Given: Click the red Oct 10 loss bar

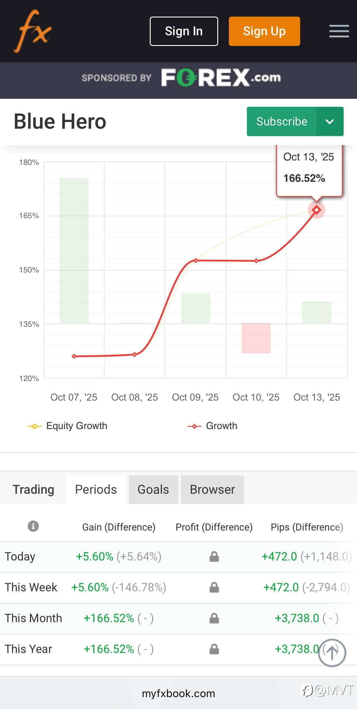Looking at the screenshot, I should [x=256, y=338].
